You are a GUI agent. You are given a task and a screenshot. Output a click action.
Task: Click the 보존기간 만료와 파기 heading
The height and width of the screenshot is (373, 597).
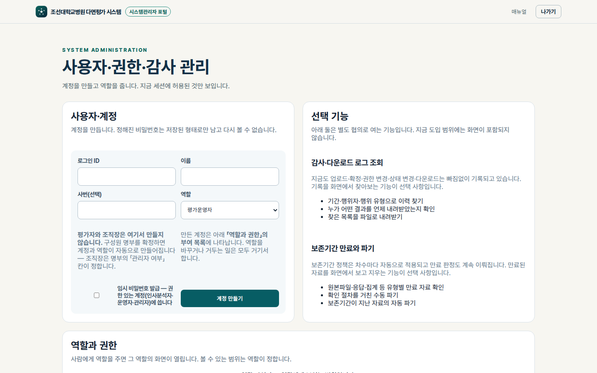(343, 248)
